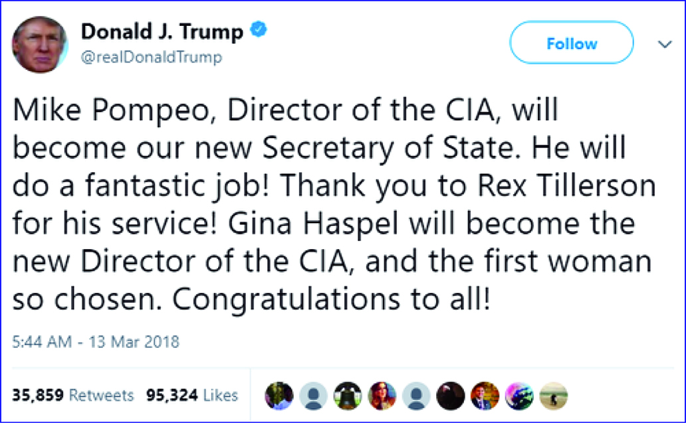Click default silhouette avatar beside the bell avatar
This screenshot has width=686, height=423.
313,396
